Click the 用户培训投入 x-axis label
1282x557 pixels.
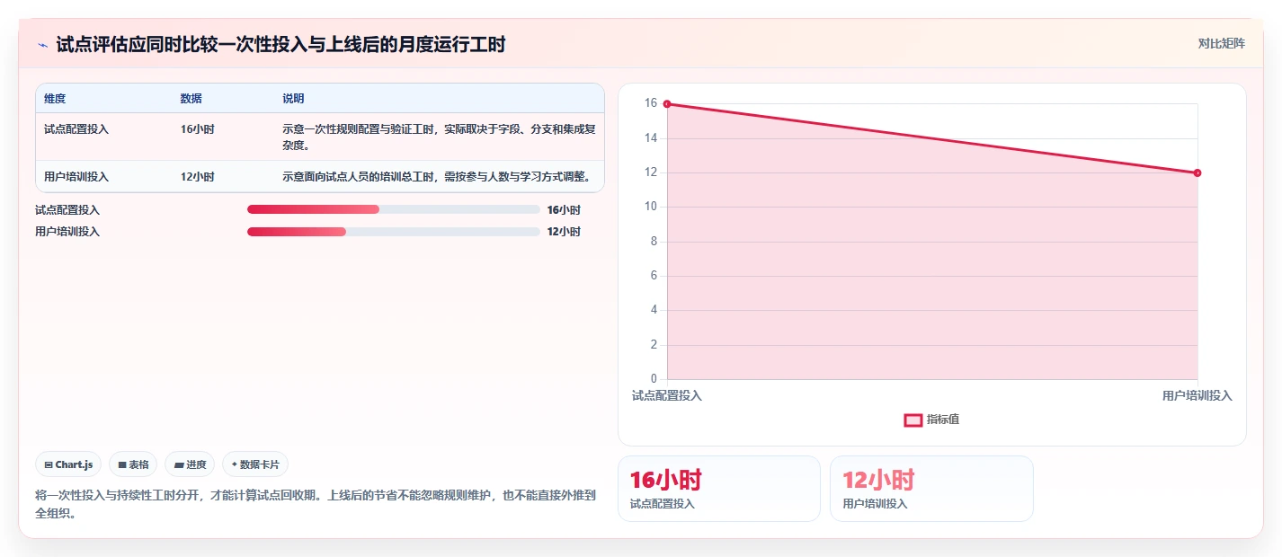(x=1197, y=395)
